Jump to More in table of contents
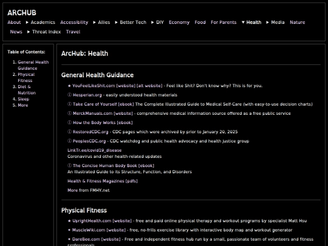 point(23,105)
